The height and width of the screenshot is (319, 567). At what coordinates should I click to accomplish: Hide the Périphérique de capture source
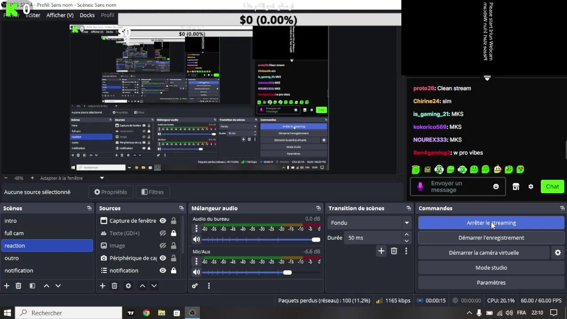(163, 258)
